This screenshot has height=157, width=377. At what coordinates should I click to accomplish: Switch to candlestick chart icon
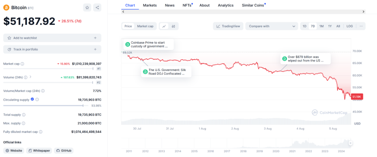pos(173,26)
